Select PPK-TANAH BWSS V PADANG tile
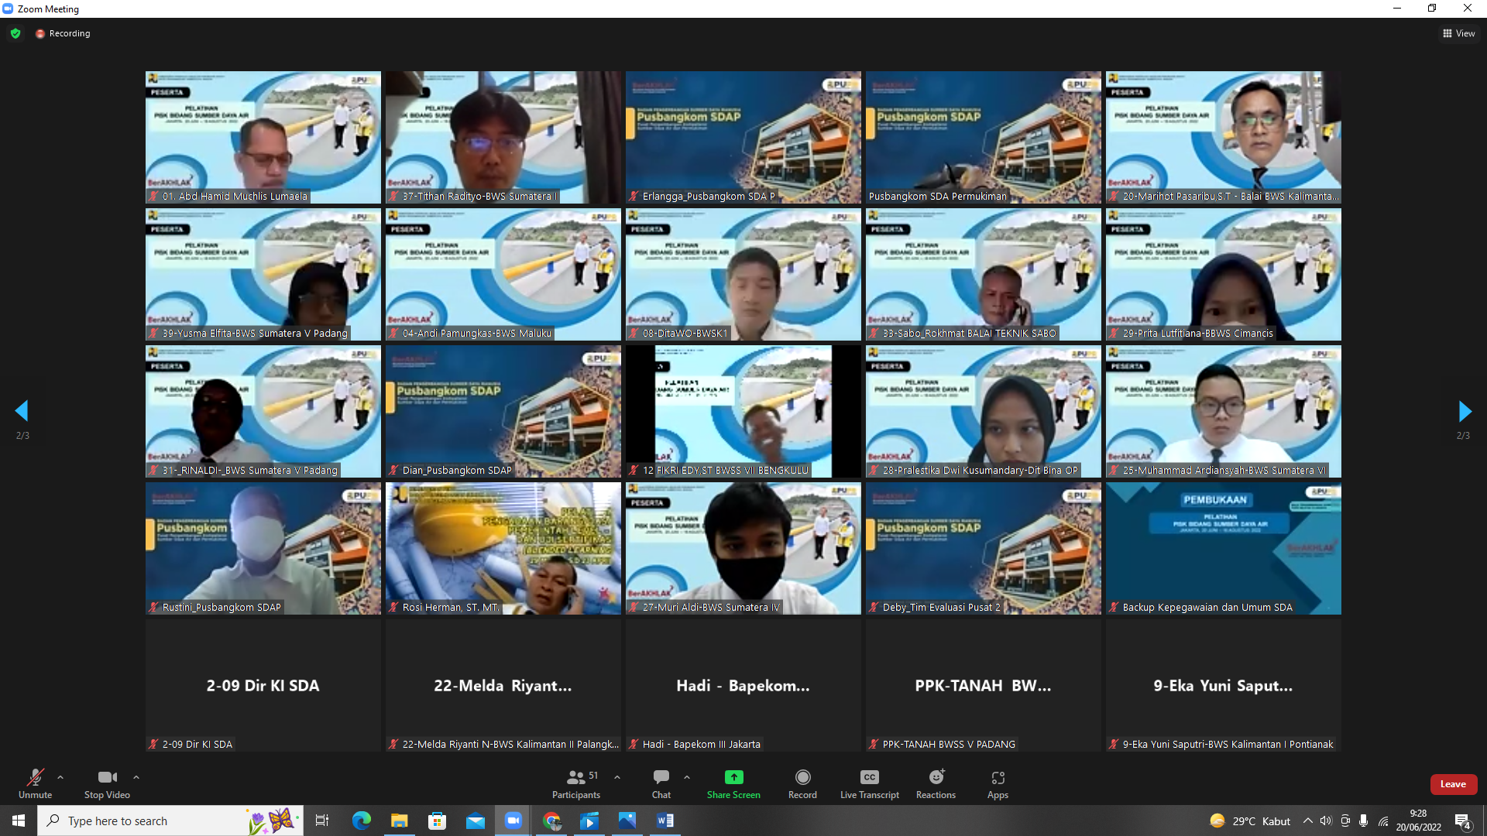 [x=984, y=685]
